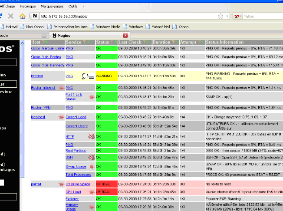The image size is (283, 211).
Task: Open the Cisco_Garoua_usine host link
Action: click(47, 48)
